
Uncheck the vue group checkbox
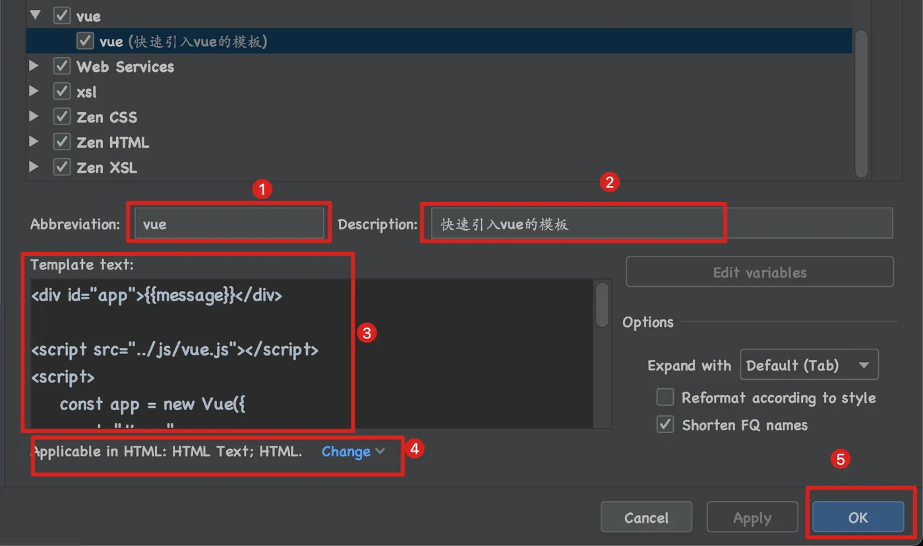click(x=62, y=15)
